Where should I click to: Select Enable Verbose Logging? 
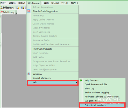pyautogui.click(x=97, y=93)
